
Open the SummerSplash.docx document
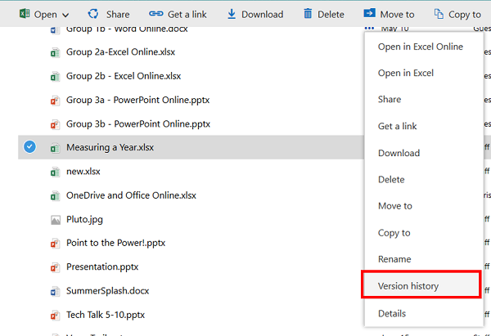[x=107, y=291]
